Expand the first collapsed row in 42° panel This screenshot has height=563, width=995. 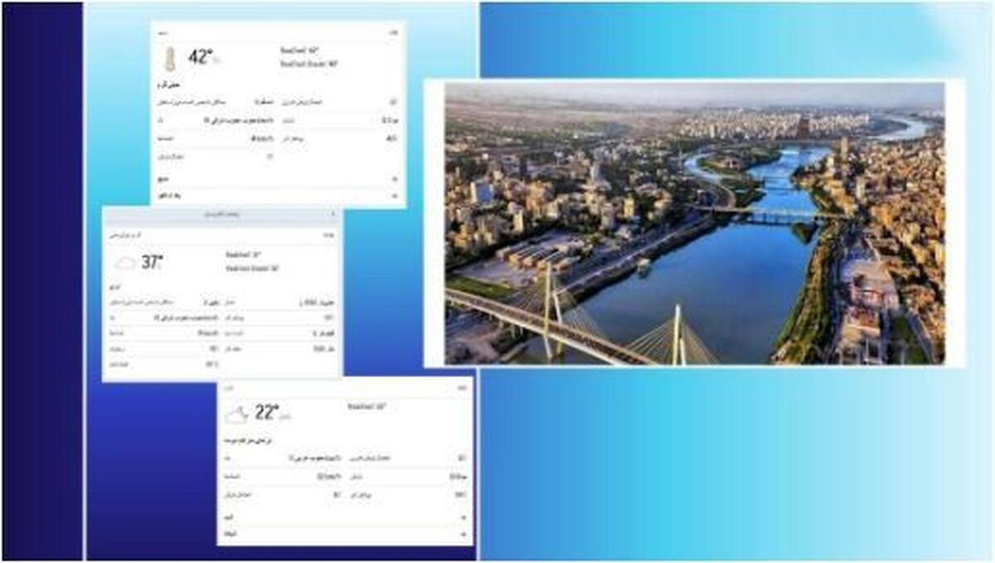[278, 178]
